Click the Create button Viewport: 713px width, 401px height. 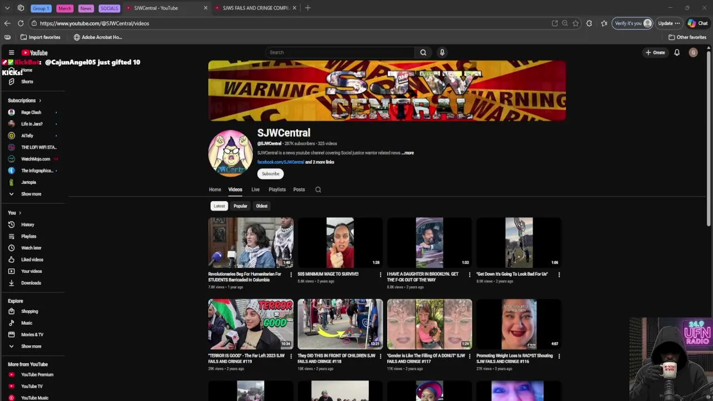click(655, 52)
